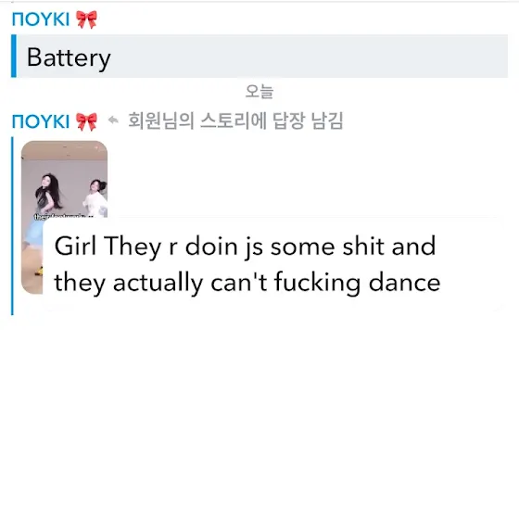519x519 pixels.
Task: Click the ribbon emoji beside the second ПOYKI name
Action: (86, 121)
